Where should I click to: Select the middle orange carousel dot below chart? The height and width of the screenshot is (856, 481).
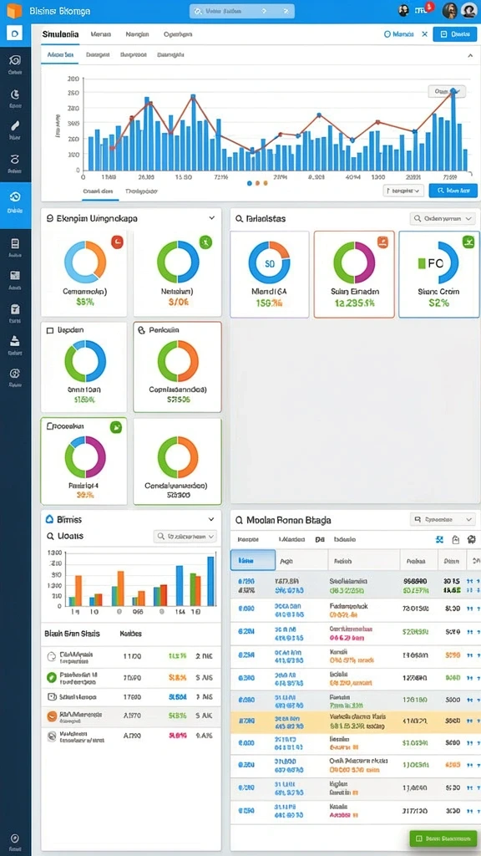tap(257, 183)
